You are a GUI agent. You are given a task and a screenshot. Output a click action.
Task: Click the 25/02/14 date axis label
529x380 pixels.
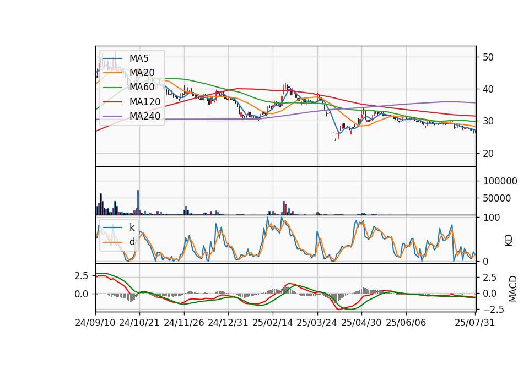273,323
